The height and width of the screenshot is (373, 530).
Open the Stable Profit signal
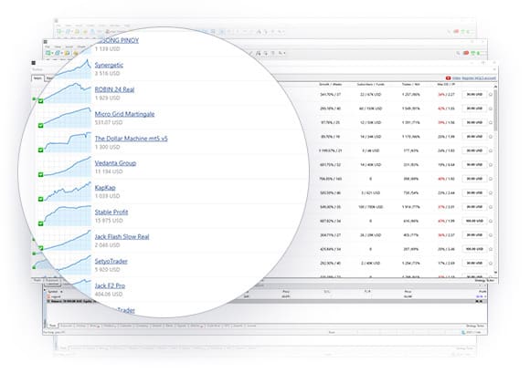pyautogui.click(x=111, y=212)
